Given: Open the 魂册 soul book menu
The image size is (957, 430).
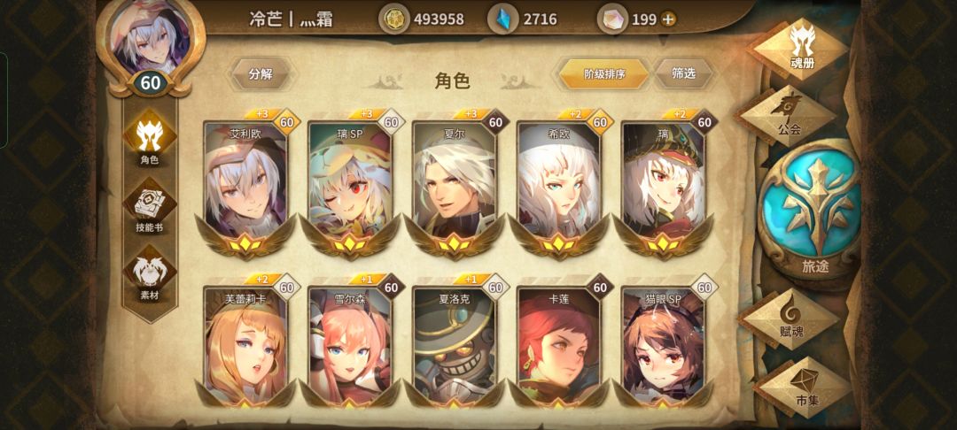Looking at the screenshot, I should click(x=802, y=48).
